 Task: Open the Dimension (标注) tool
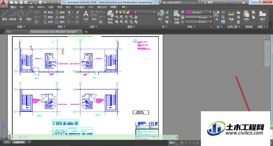click(x=94, y=16)
